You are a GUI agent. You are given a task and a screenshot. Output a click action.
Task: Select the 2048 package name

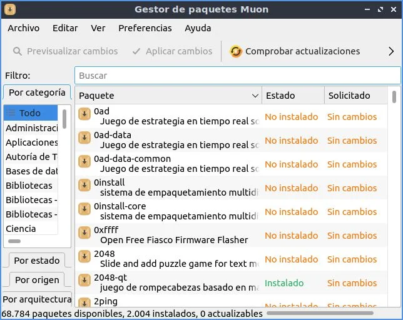104,254
